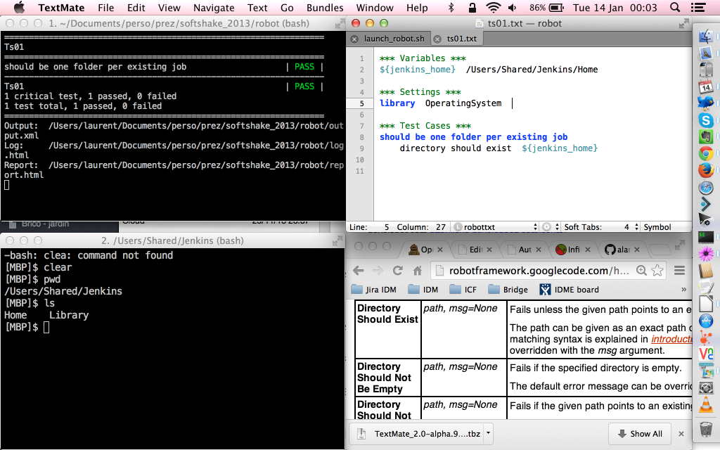Open the TextMate application menu

click(x=62, y=7)
